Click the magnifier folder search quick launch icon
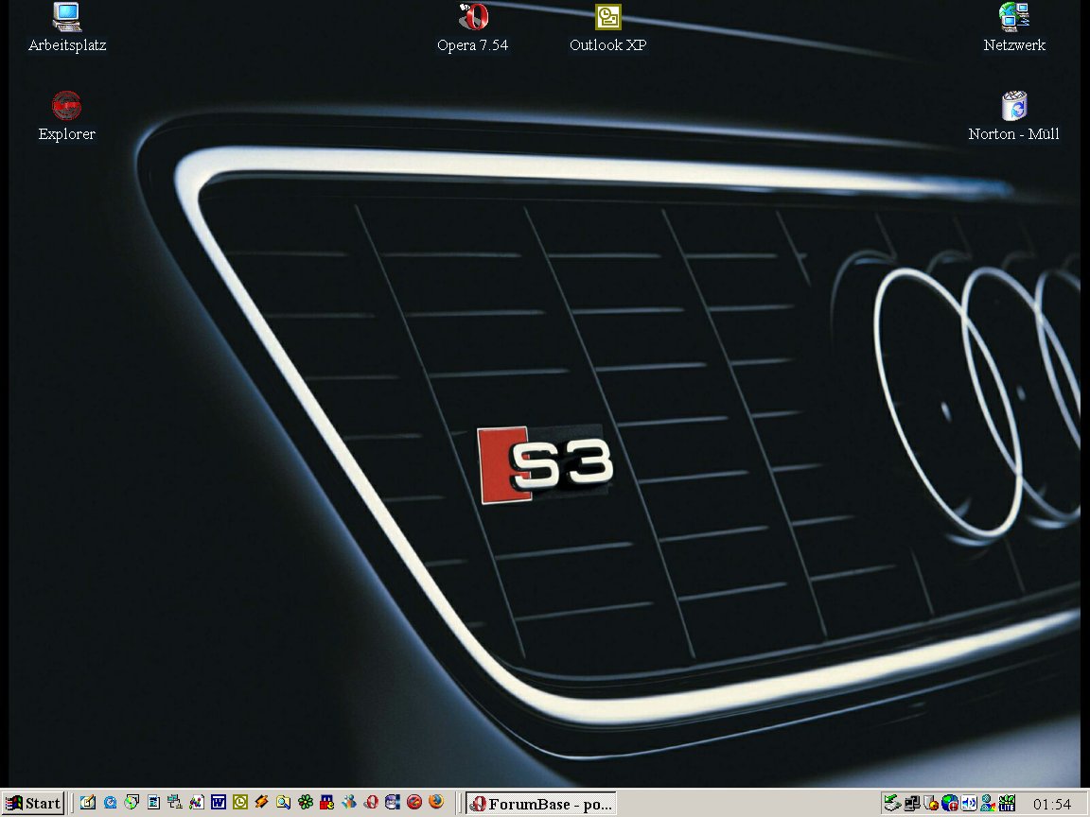This screenshot has width=1090, height=817. [x=283, y=803]
